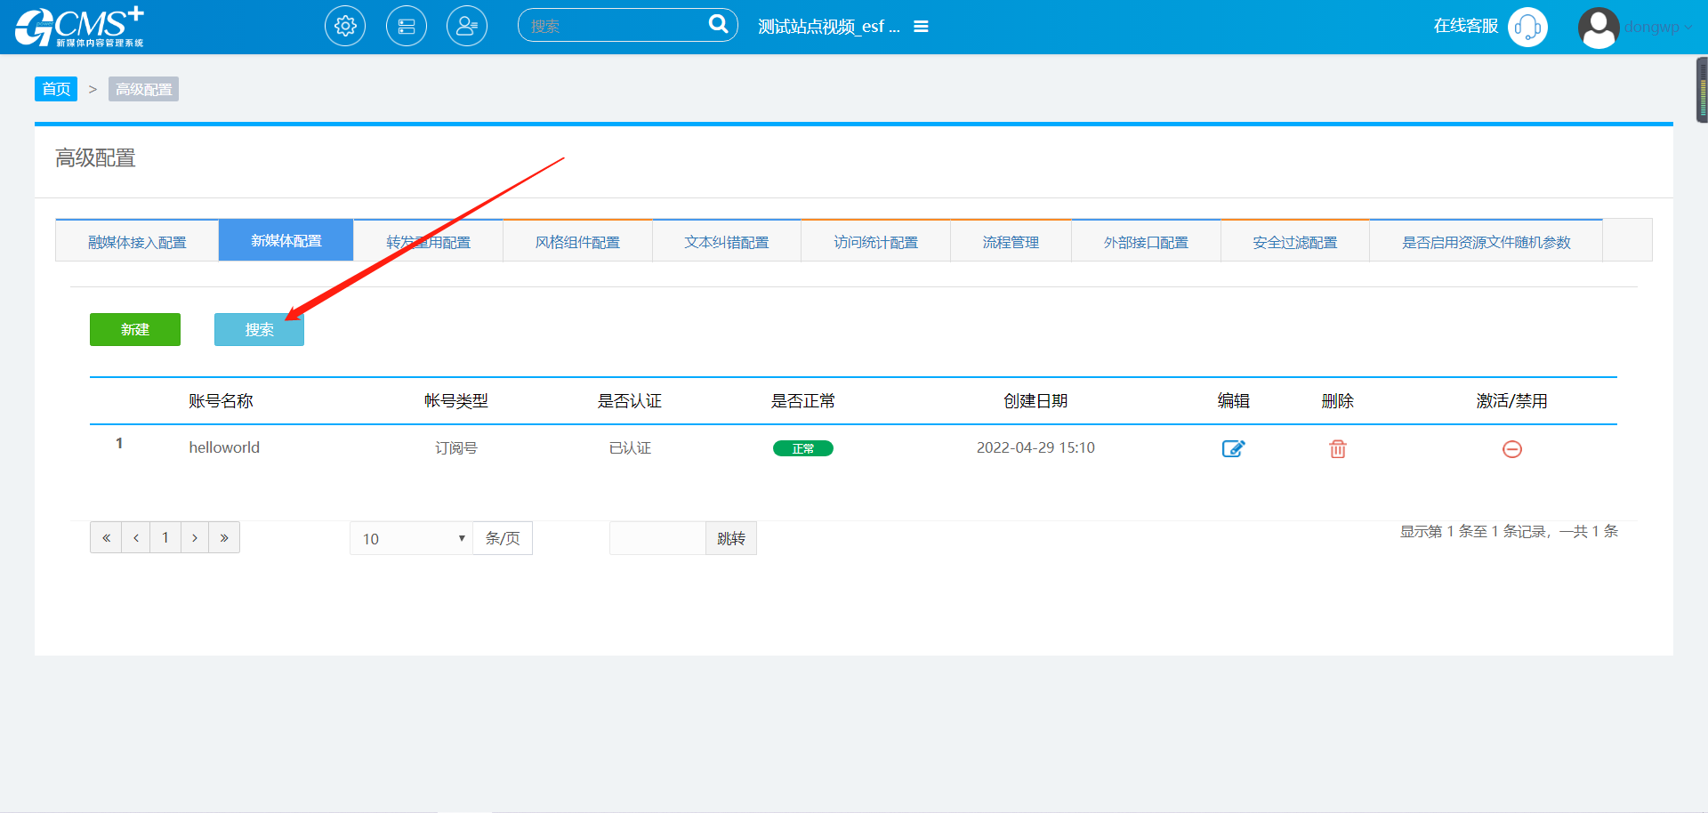Click the page number input field
This screenshot has height=813, width=1708.
(657, 538)
